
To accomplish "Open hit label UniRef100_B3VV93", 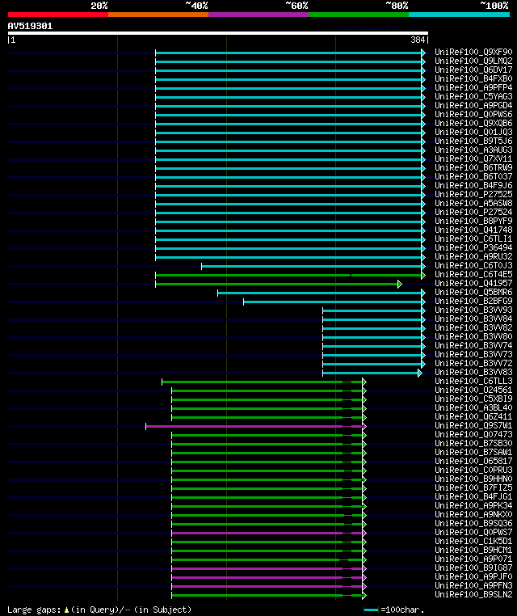I will (x=473, y=310).
